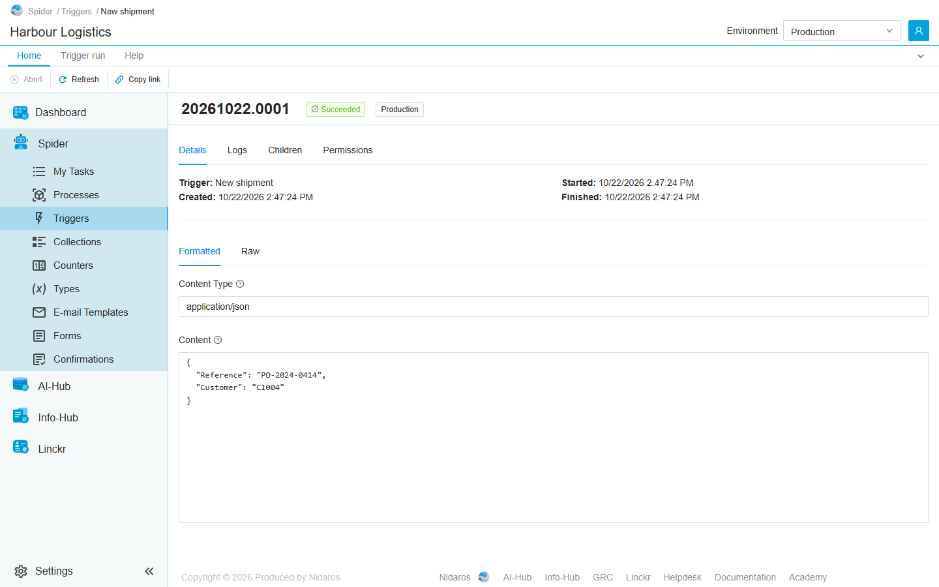Viewport: 939px width, 587px height.
Task: Switch to the Logs tab
Action: pyautogui.click(x=237, y=150)
